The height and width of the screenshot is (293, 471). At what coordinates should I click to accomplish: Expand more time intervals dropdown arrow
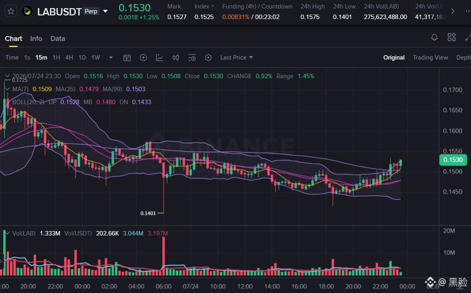pyautogui.click(x=111, y=58)
